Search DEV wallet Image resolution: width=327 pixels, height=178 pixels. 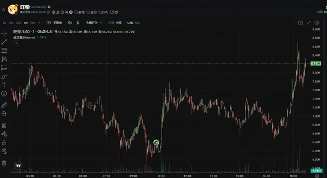click(x=103, y=12)
